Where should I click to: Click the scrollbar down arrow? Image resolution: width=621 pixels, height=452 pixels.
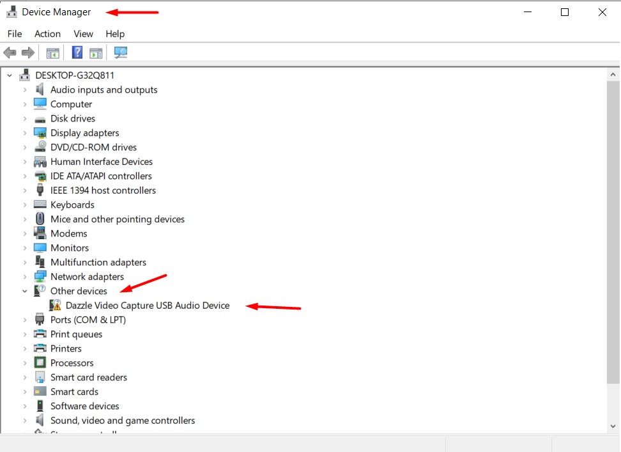click(613, 426)
